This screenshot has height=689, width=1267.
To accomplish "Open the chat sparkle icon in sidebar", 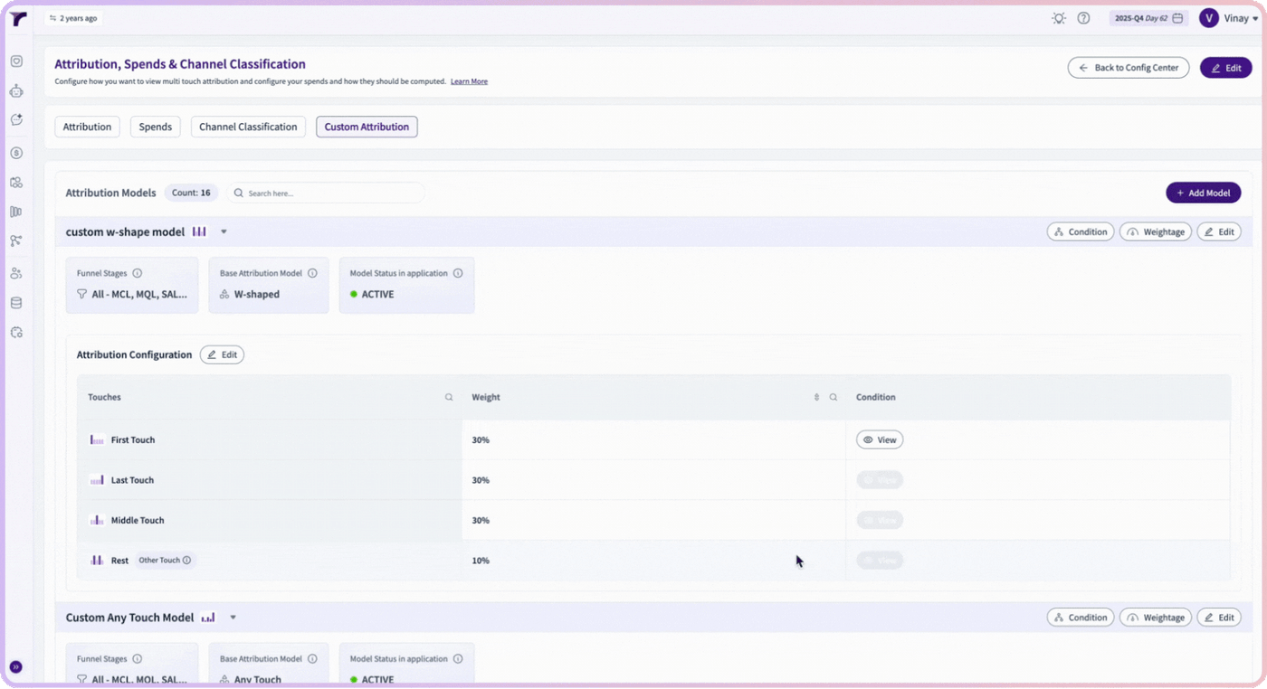I will point(16,119).
